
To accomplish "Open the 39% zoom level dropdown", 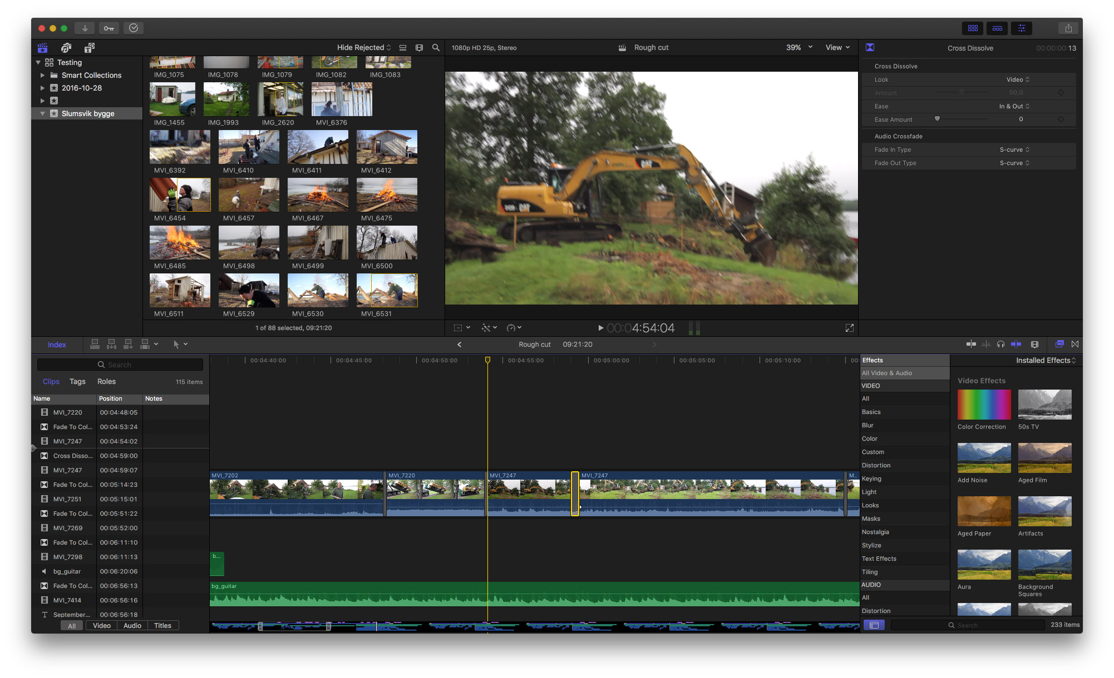I will tap(799, 48).
